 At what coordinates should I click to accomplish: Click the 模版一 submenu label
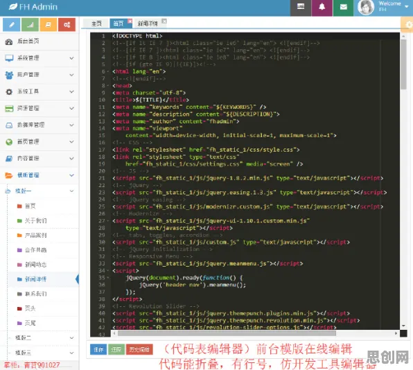[23, 191]
